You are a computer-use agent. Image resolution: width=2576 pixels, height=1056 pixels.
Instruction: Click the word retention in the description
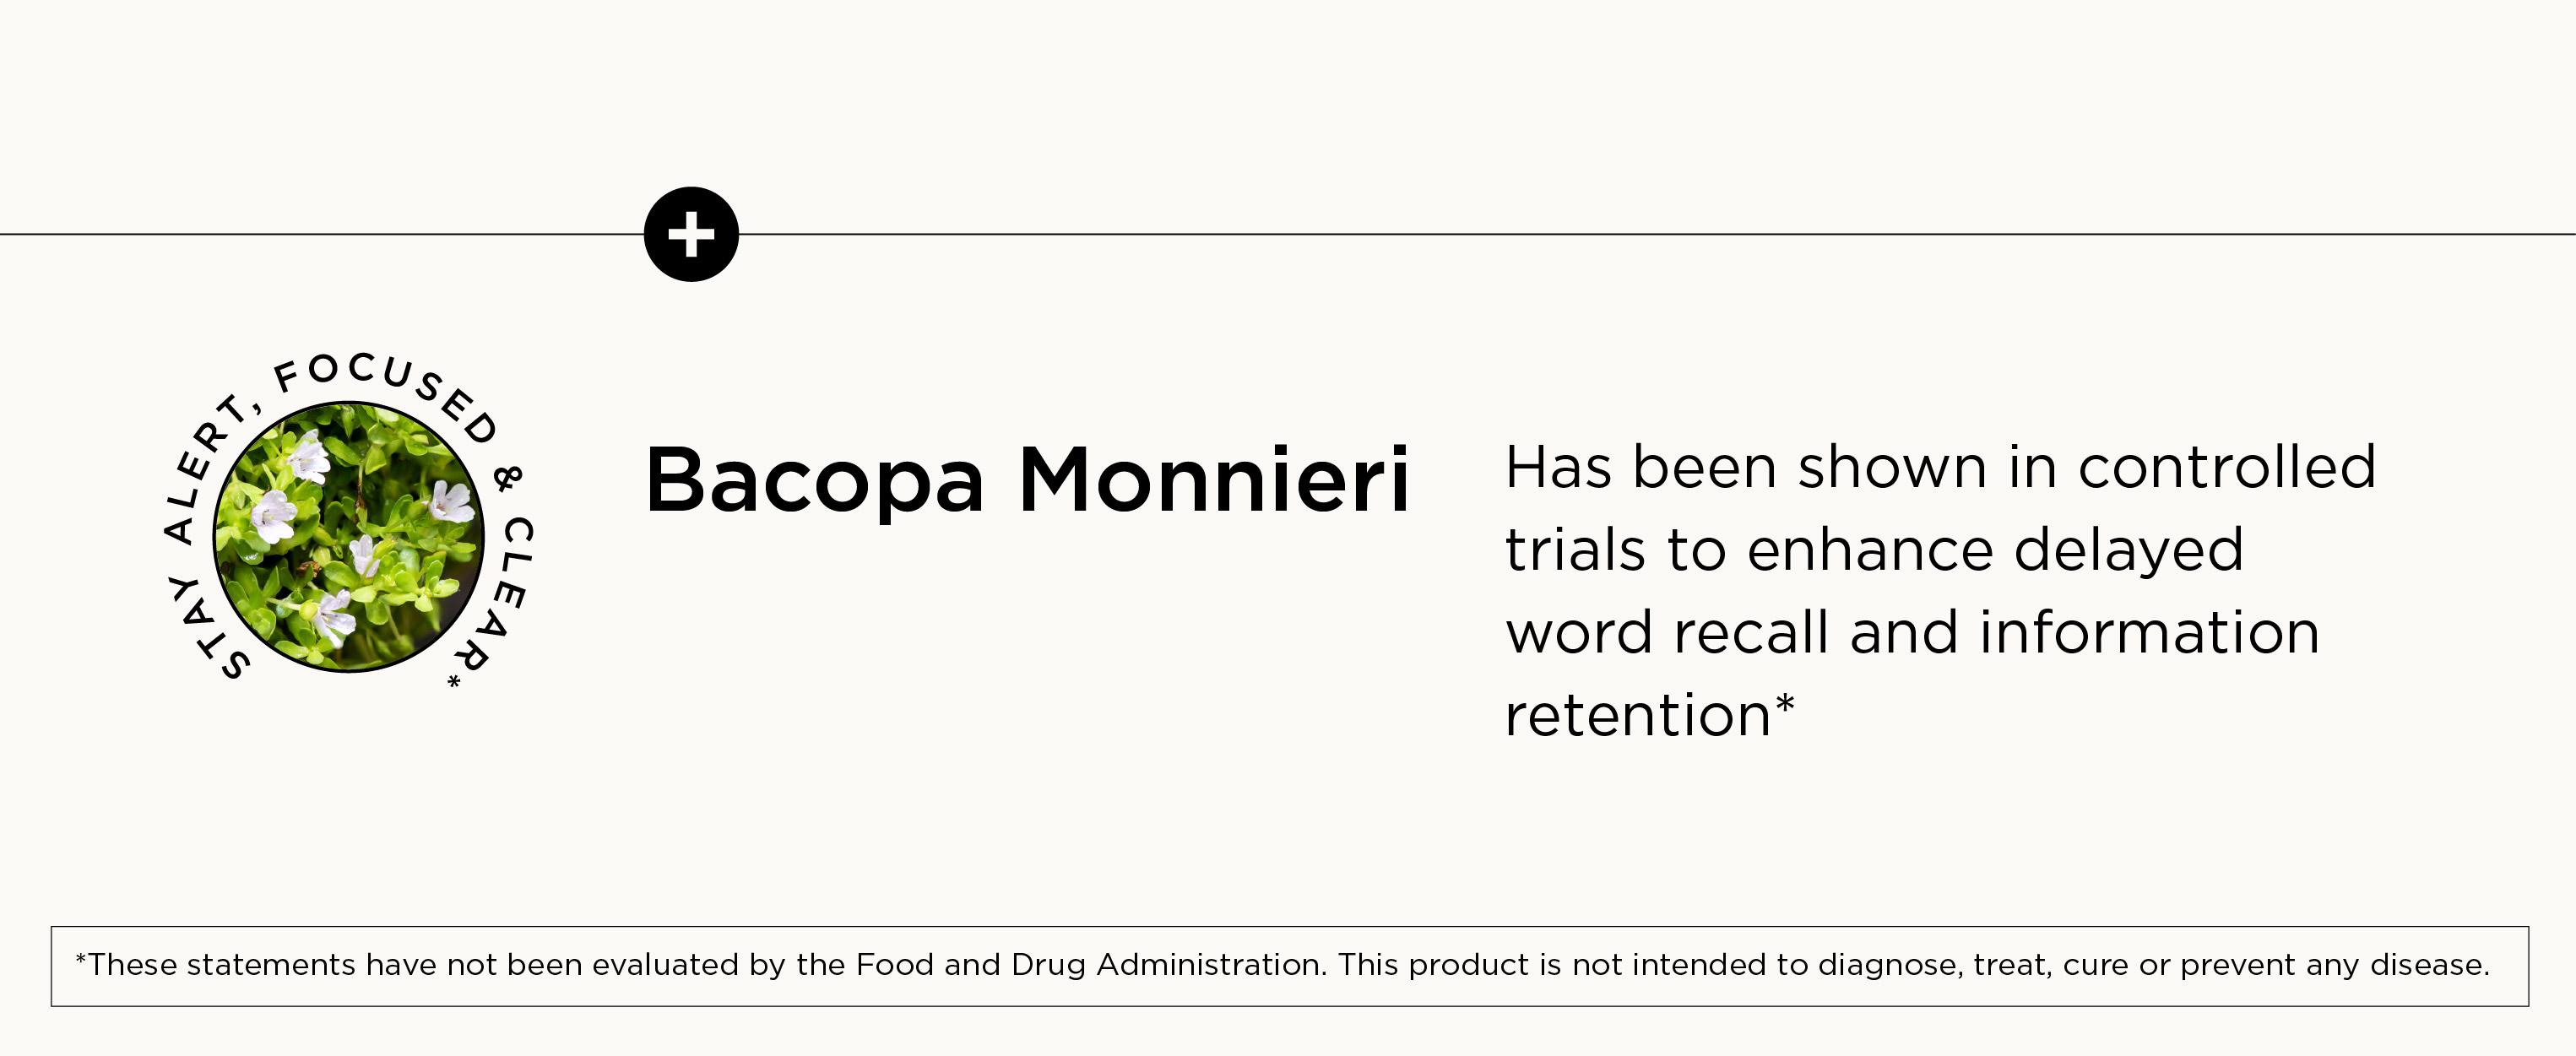[1638, 716]
